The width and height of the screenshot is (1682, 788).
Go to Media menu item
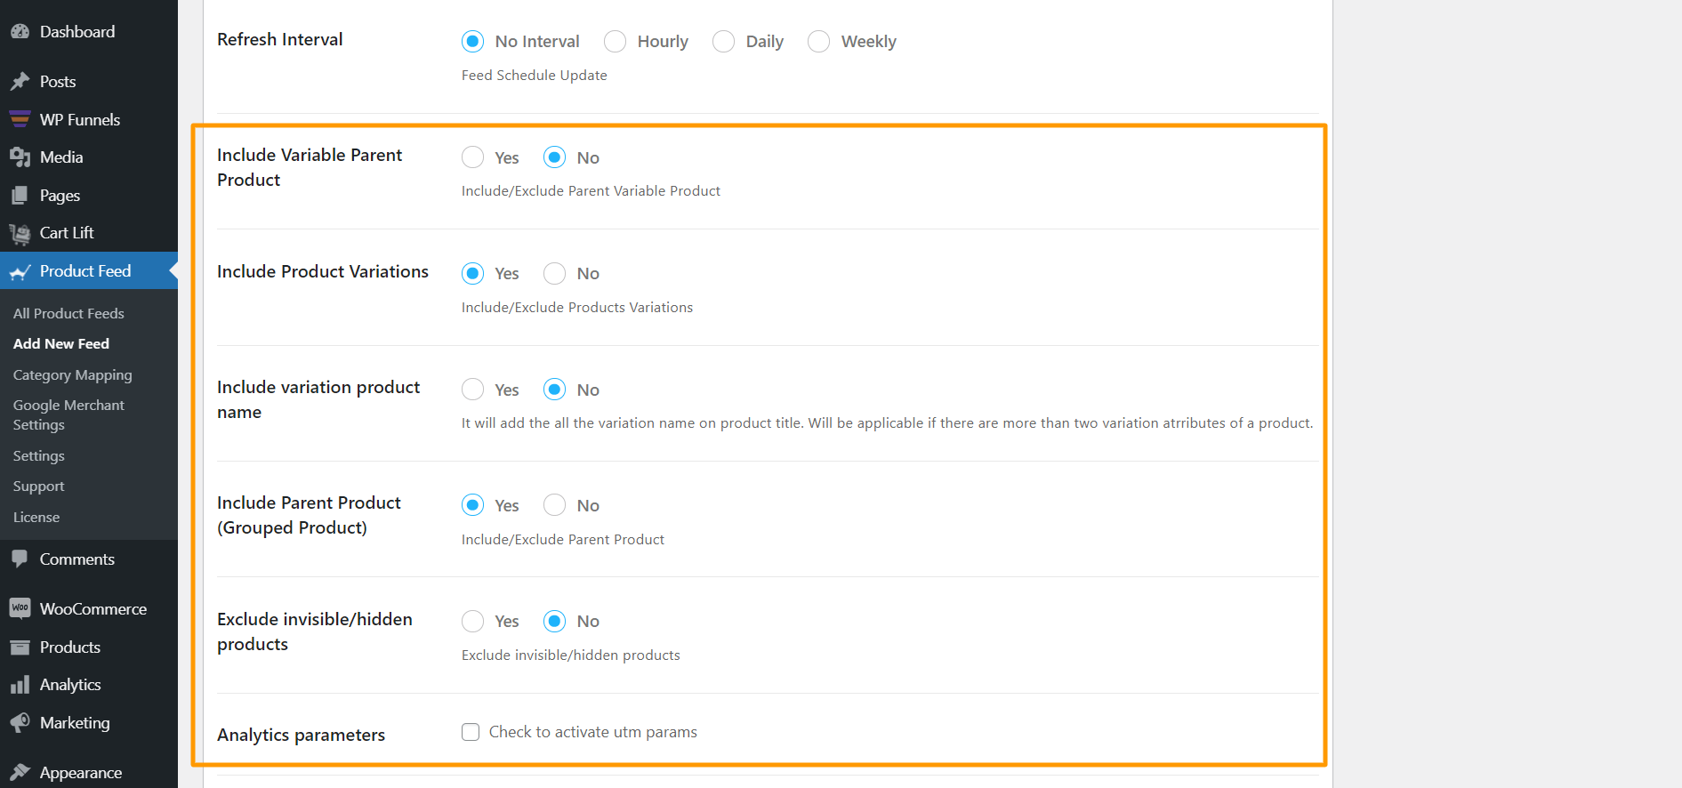pos(89,157)
